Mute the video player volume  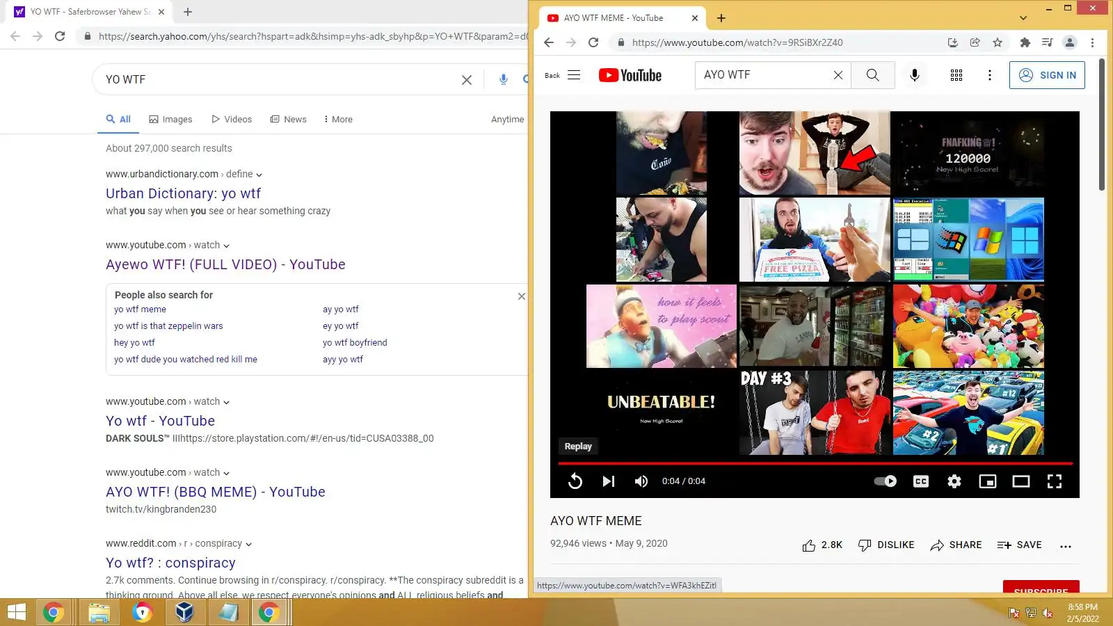point(641,481)
